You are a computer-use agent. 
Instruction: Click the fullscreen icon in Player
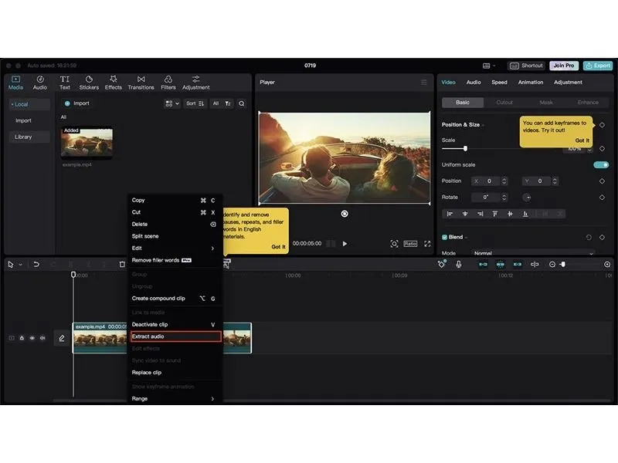coord(427,244)
